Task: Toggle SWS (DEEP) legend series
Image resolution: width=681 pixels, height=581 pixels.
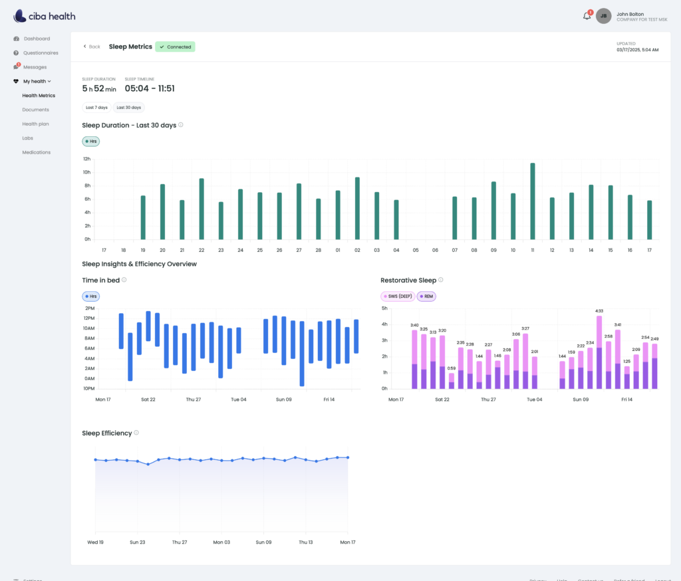Action: (398, 296)
